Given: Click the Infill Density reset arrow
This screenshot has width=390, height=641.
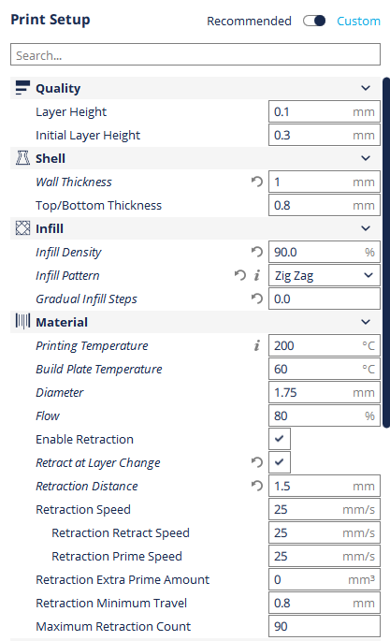Looking at the screenshot, I should pos(257,252).
